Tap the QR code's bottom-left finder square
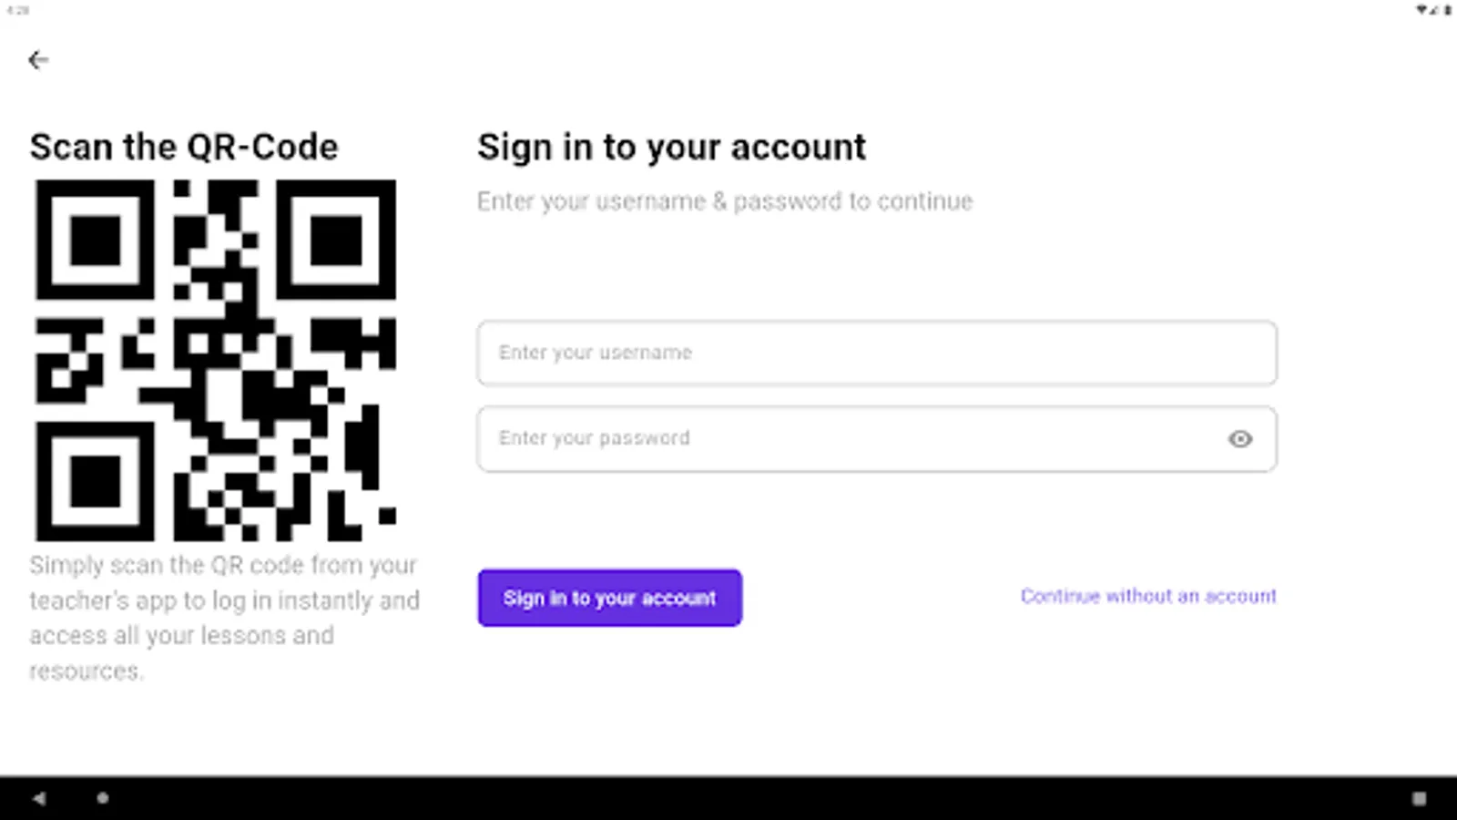This screenshot has height=820, width=1457. pyautogui.click(x=95, y=481)
